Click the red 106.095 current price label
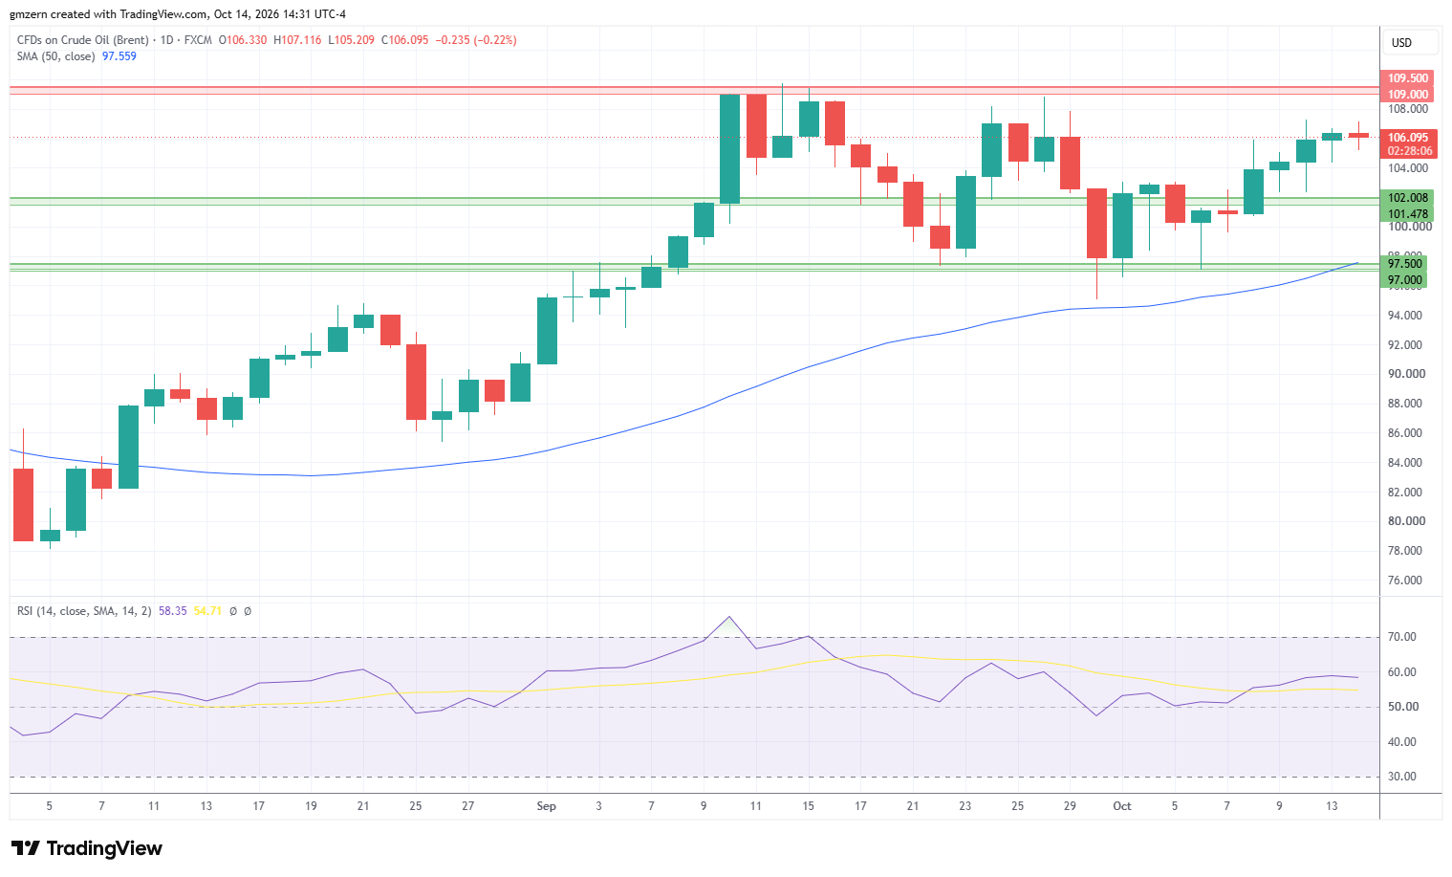Viewport: 1452px width, 877px height. tap(1409, 138)
